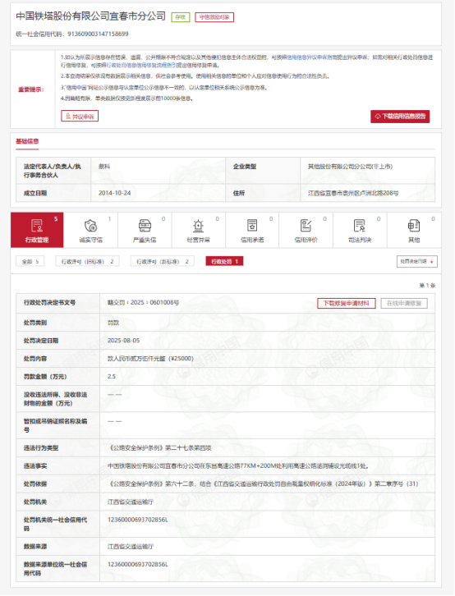The width and height of the screenshot is (455, 596).
Task: Click 在线申请修复 button
Action: [x=404, y=303]
